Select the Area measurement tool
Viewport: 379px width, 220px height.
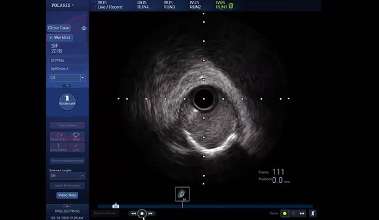[76, 137]
